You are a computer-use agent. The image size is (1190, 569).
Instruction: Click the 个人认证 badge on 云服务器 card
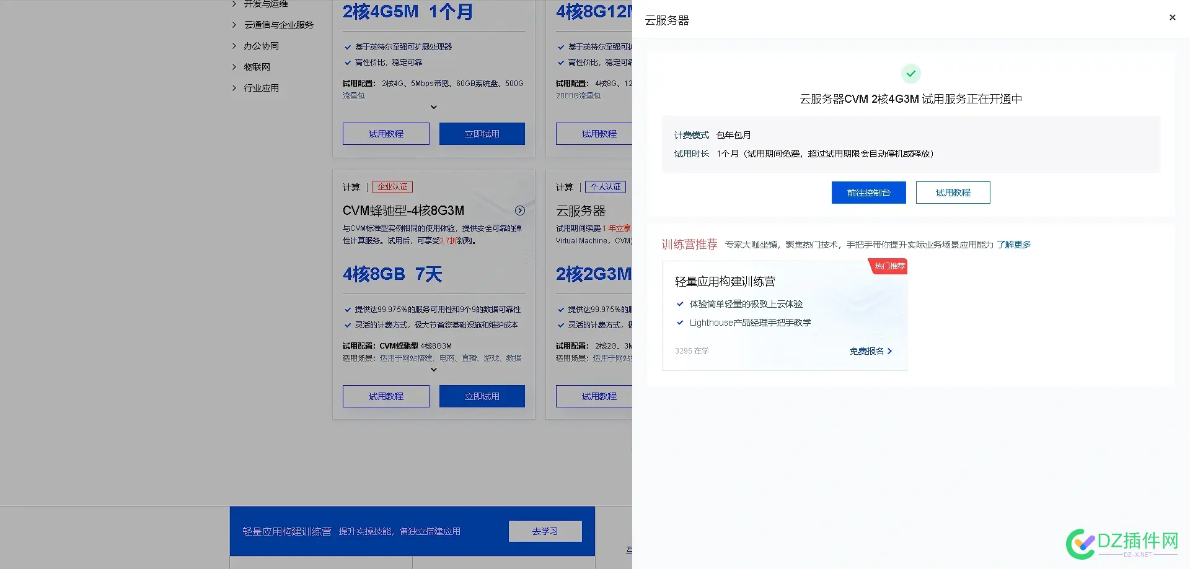point(605,186)
